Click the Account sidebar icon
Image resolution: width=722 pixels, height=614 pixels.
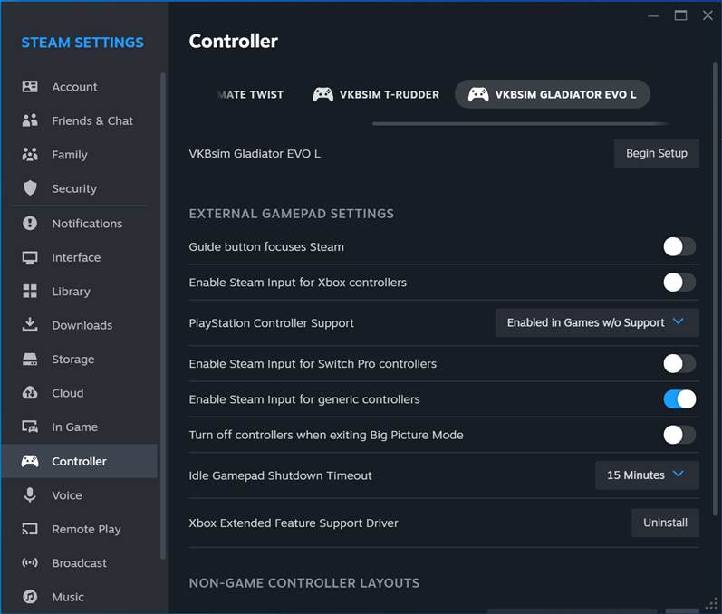coord(30,87)
